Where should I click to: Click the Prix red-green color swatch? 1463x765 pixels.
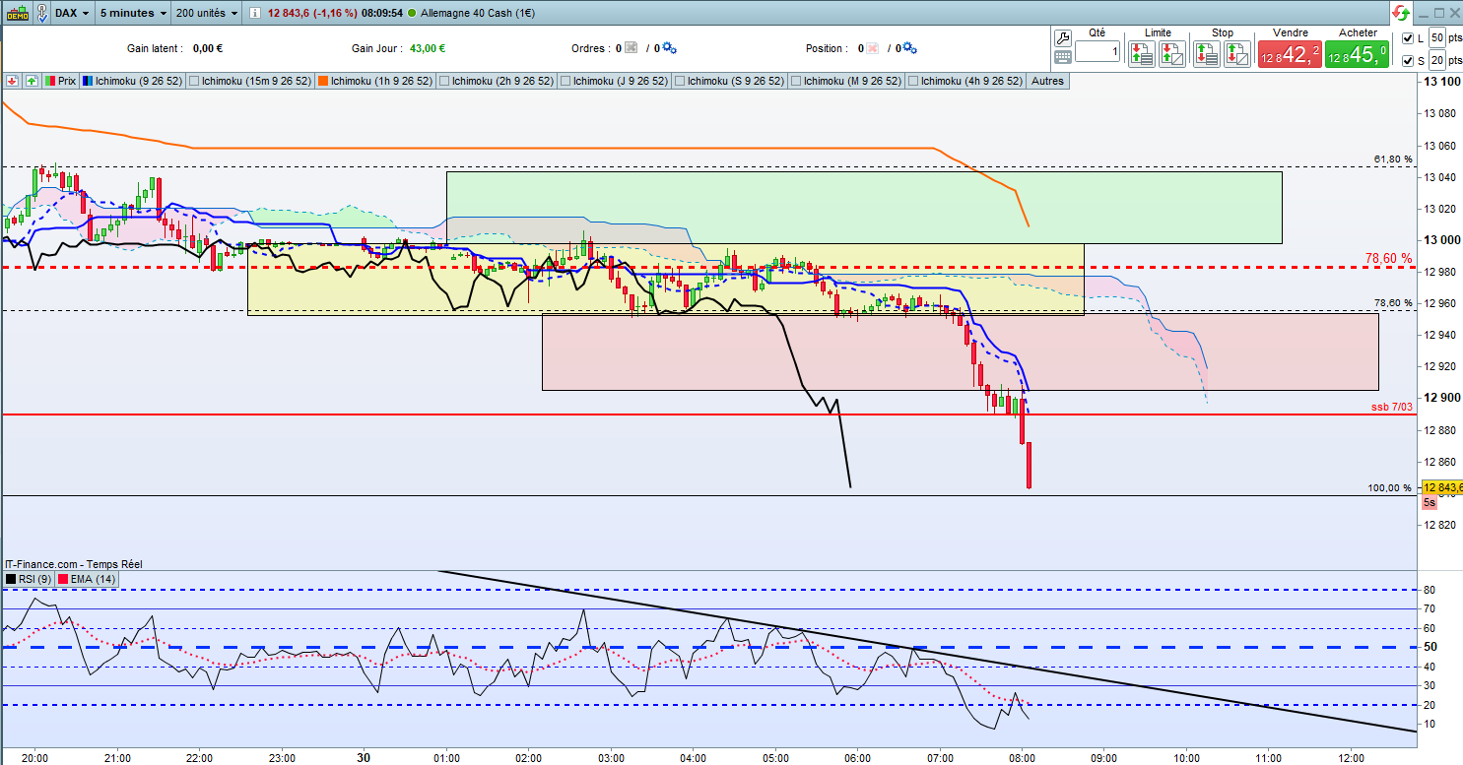tap(51, 82)
